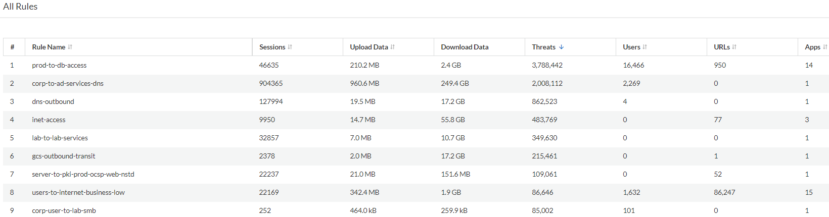Click the Download Data column header

coord(465,47)
